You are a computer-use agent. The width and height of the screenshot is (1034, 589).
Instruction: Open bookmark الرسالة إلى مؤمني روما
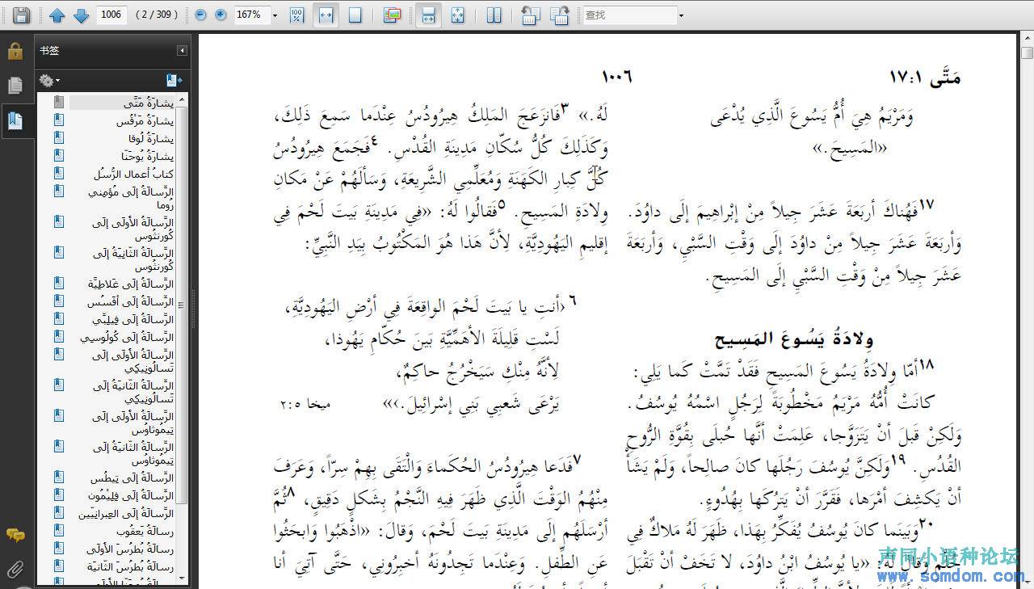pyautogui.click(x=131, y=198)
